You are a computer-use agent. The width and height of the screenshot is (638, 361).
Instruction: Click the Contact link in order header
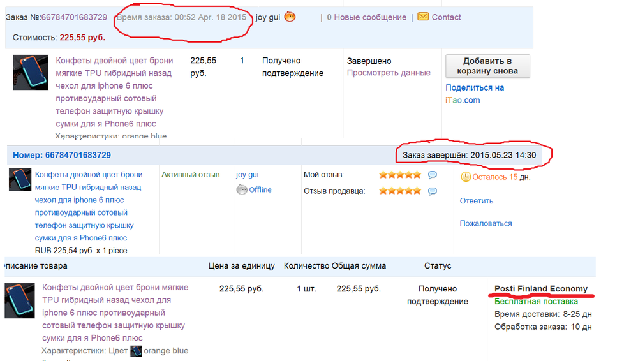click(446, 17)
